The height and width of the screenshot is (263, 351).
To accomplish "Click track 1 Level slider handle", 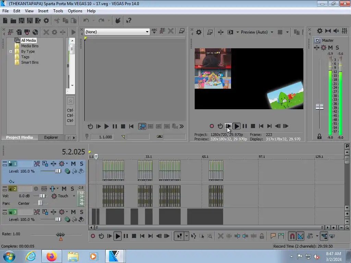I will [58, 171].
